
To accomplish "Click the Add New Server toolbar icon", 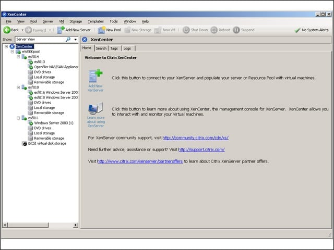I will click(61, 30).
